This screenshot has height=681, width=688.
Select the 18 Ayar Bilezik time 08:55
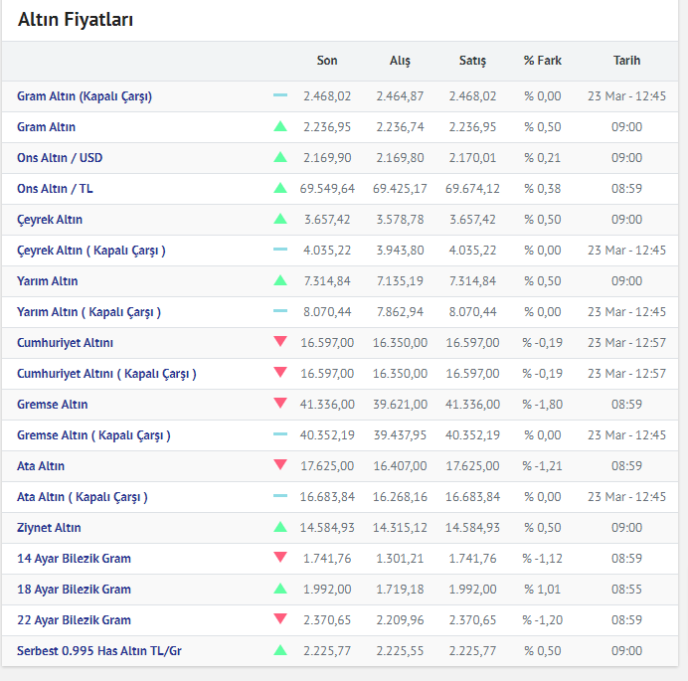point(627,590)
